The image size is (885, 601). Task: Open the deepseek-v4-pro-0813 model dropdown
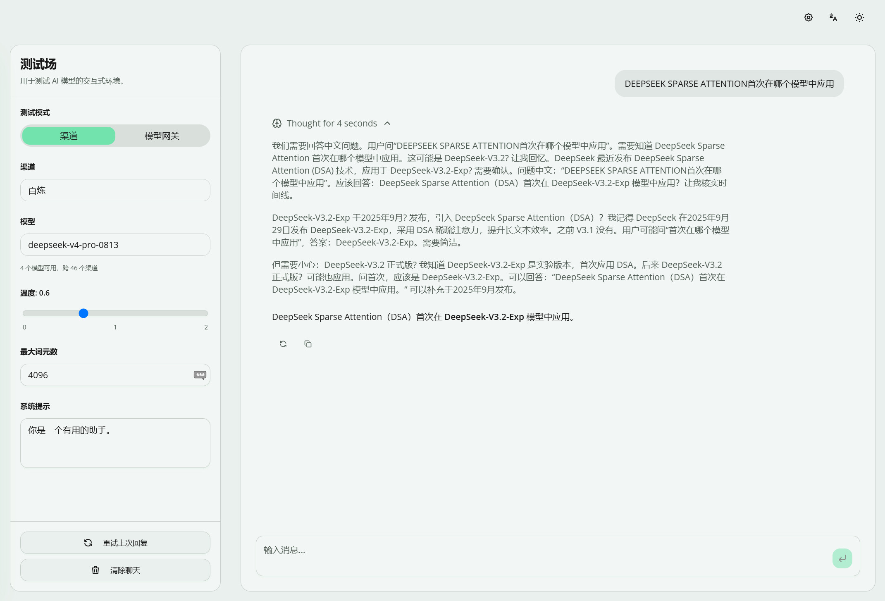115,245
